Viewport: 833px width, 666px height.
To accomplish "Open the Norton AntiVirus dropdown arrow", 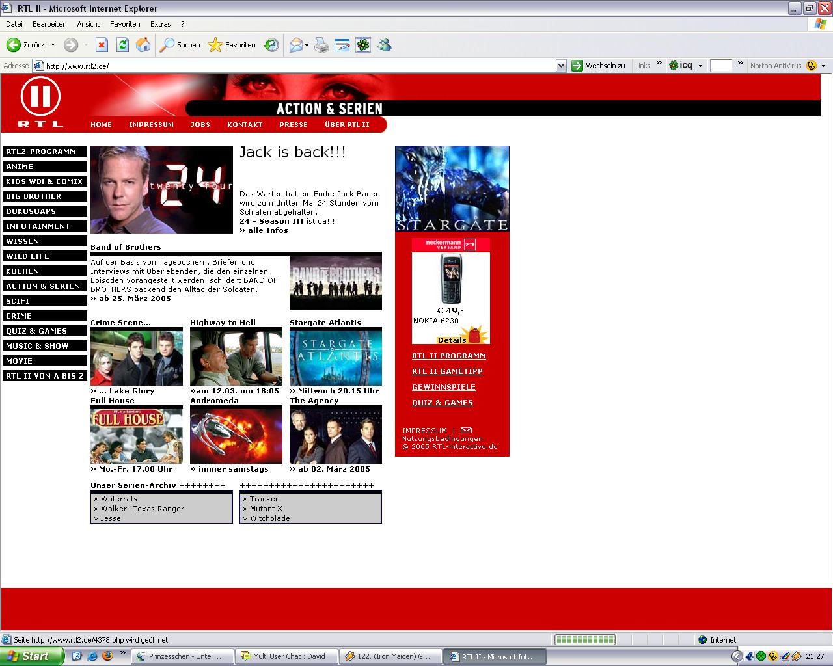I will (x=823, y=66).
